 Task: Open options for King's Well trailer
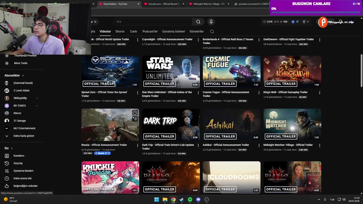[320, 93]
